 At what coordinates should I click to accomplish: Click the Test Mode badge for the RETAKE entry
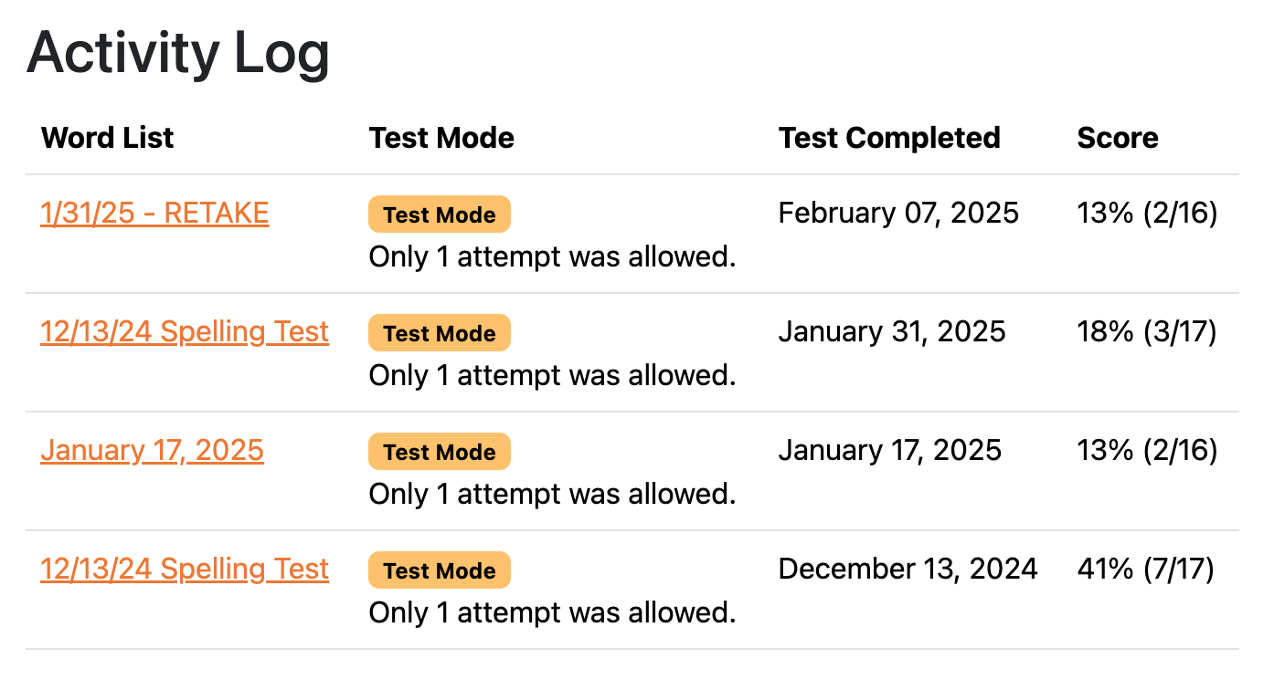click(x=439, y=214)
